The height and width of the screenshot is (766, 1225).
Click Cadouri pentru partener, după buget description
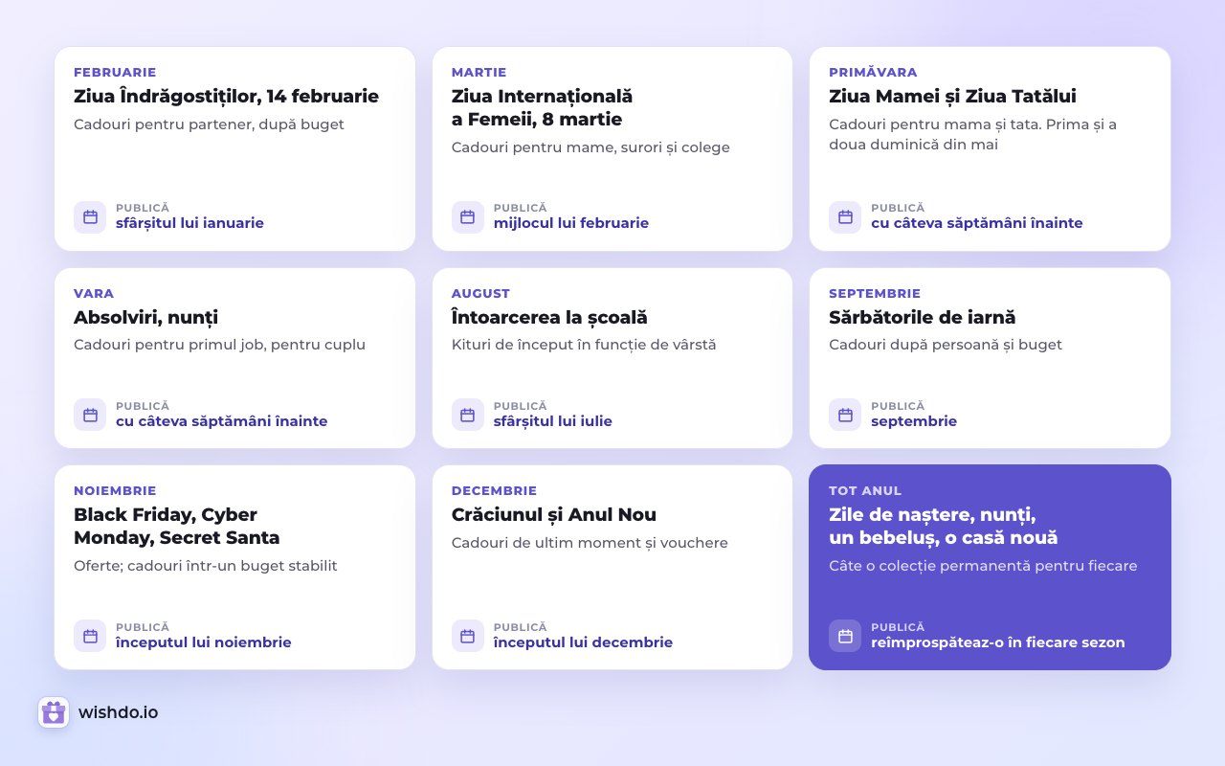point(209,124)
